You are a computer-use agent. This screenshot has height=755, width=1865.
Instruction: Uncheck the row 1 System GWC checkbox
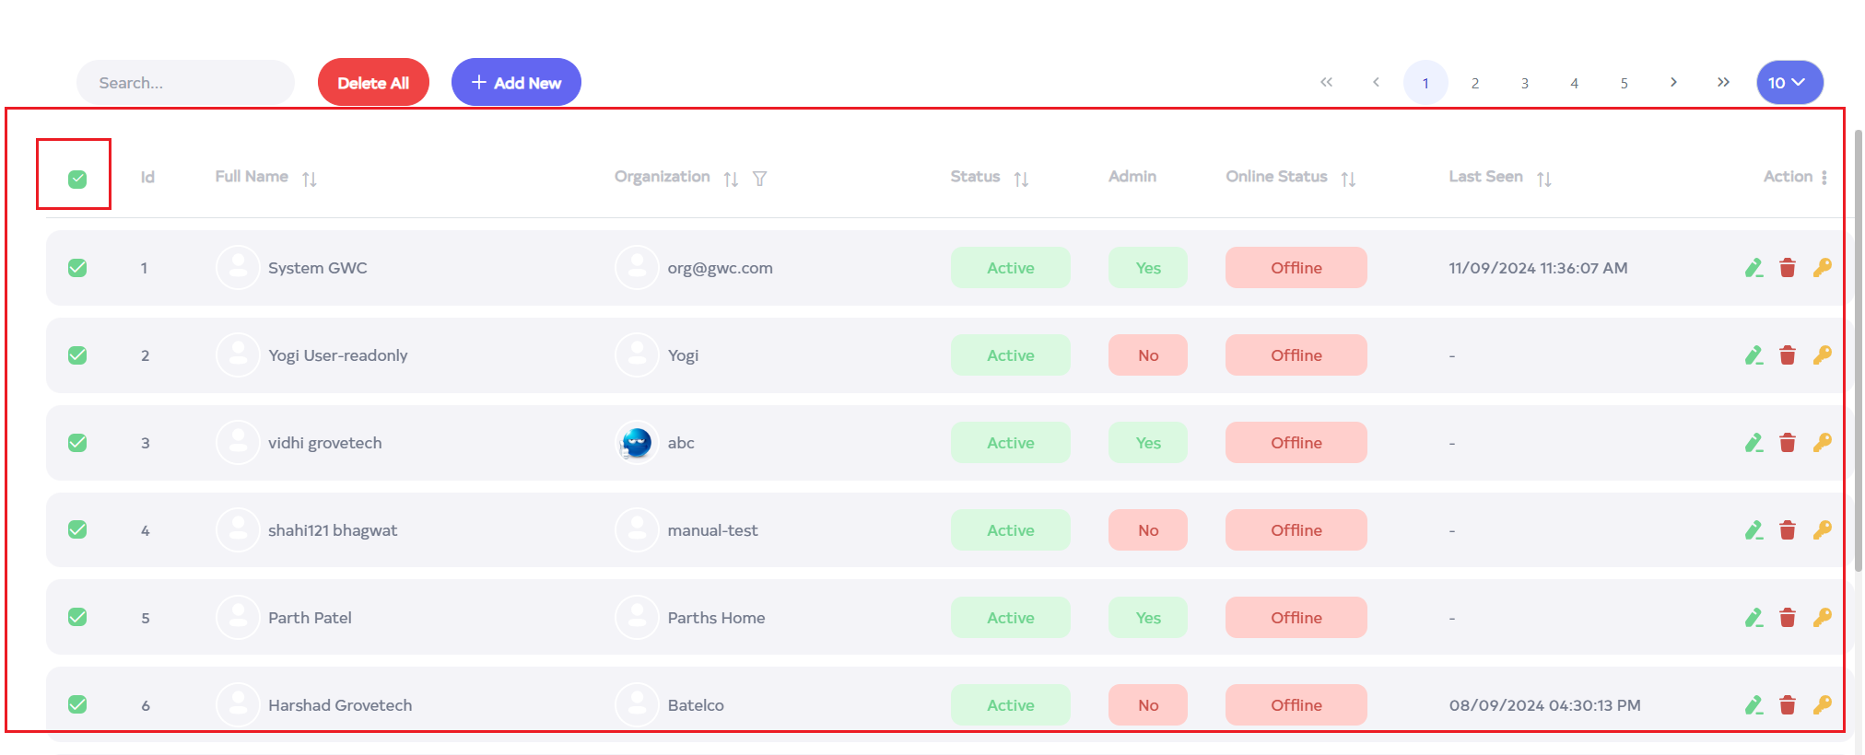point(77,268)
